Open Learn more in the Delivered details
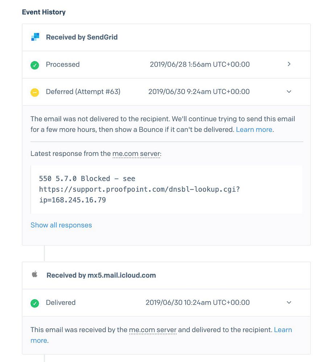The width and height of the screenshot is (322, 362). 283,330
